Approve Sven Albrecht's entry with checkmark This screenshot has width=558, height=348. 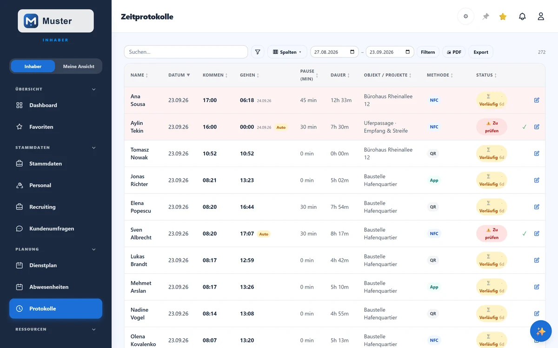coord(524,233)
